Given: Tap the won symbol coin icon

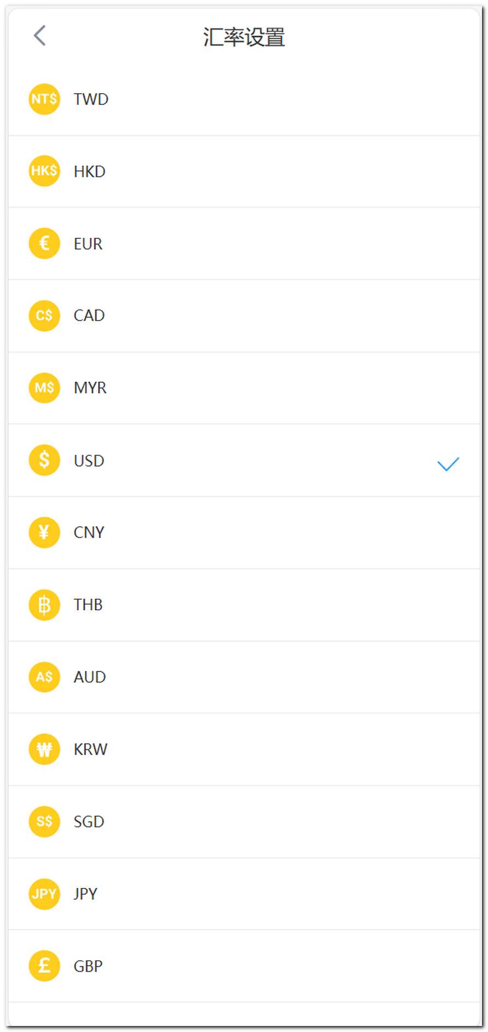Looking at the screenshot, I should click(x=44, y=749).
